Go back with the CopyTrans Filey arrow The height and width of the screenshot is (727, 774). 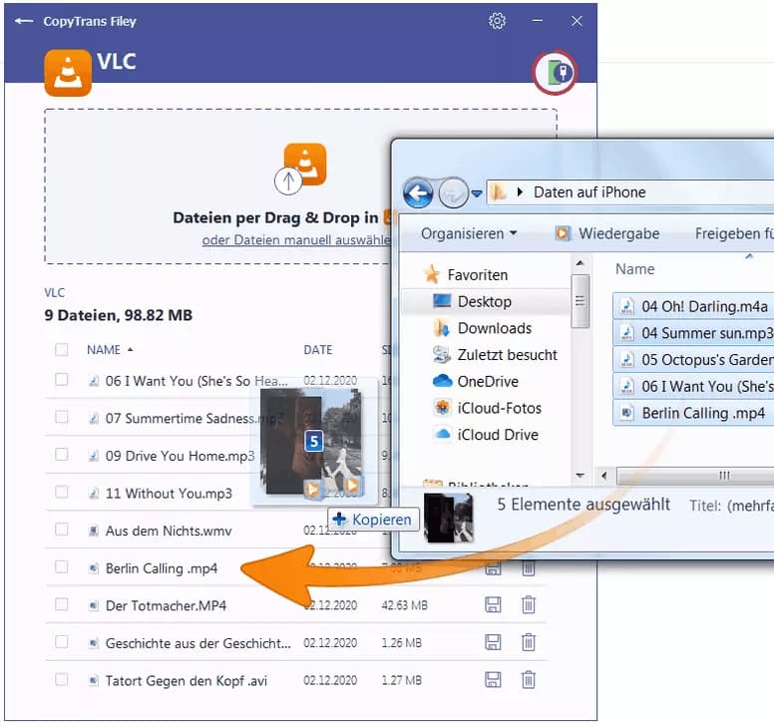(x=24, y=21)
